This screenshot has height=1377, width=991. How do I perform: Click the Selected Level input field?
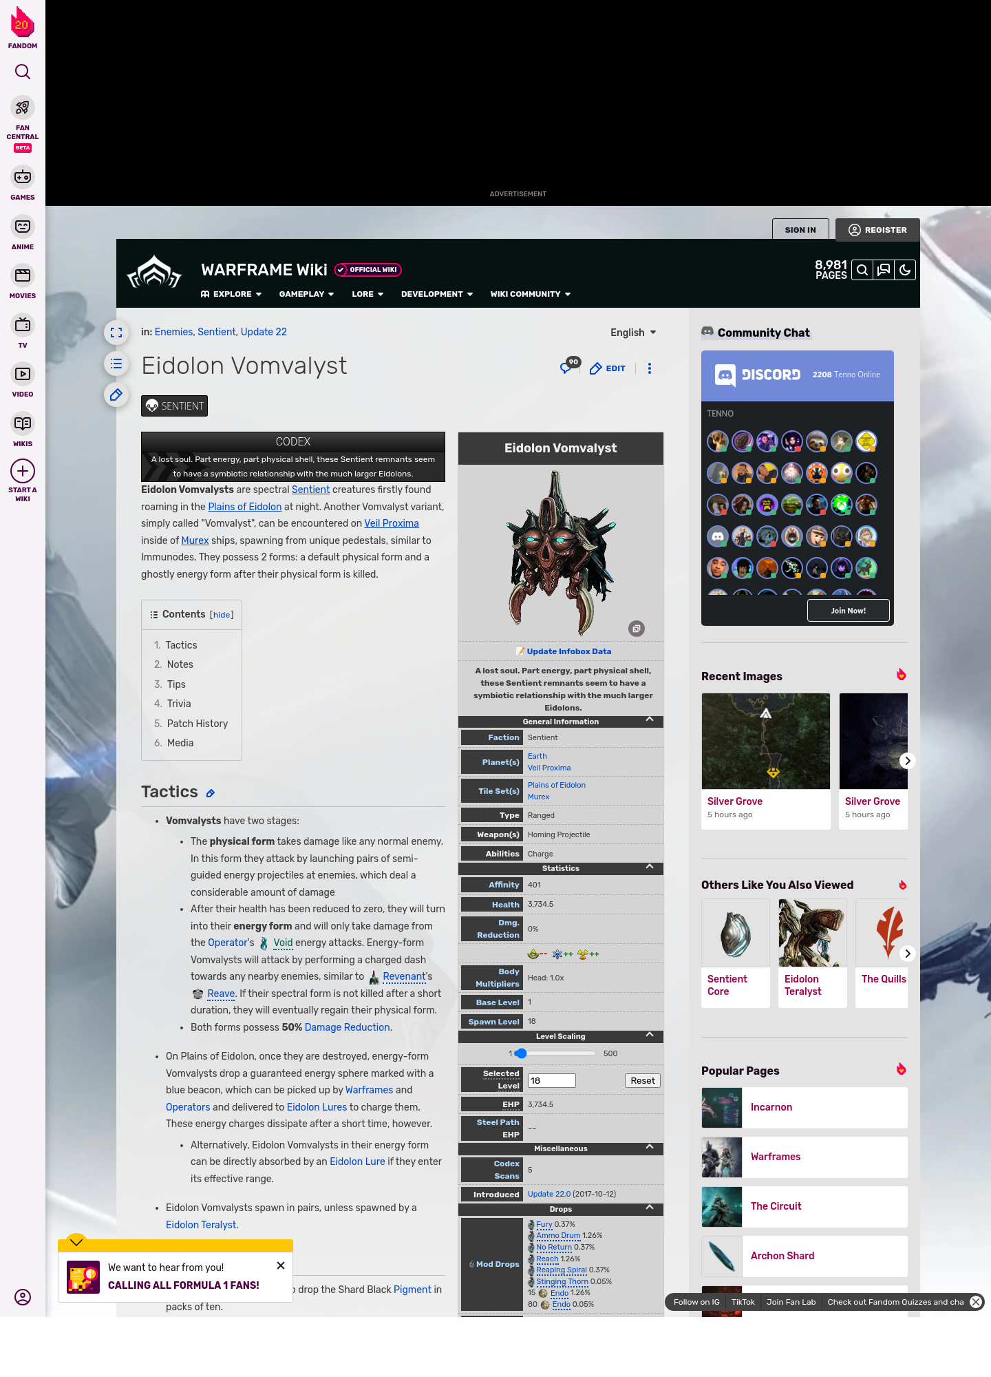[551, 1080]
